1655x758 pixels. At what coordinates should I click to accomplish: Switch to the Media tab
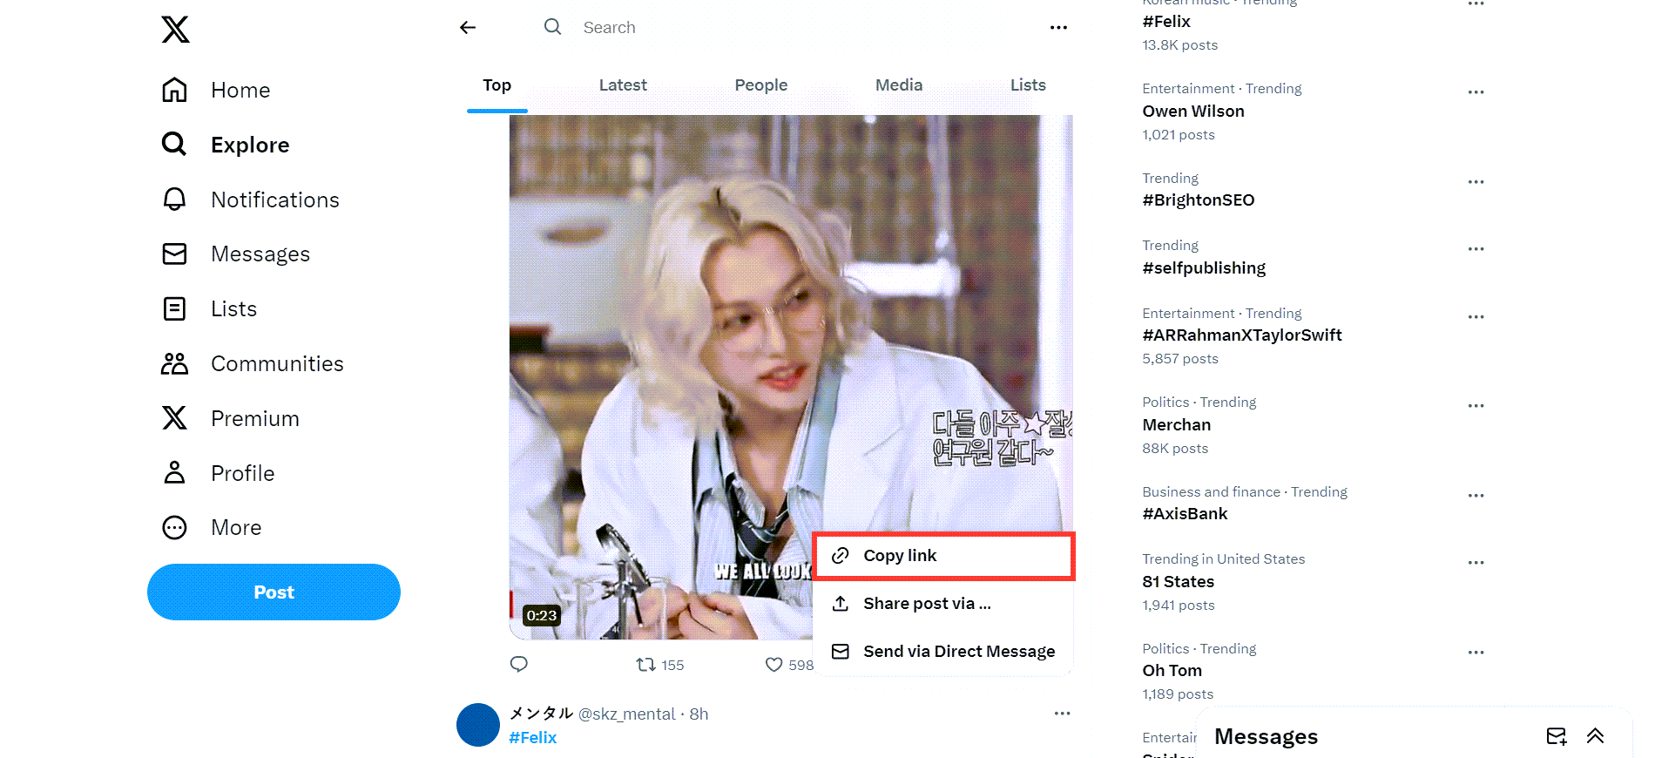(899, 85)
